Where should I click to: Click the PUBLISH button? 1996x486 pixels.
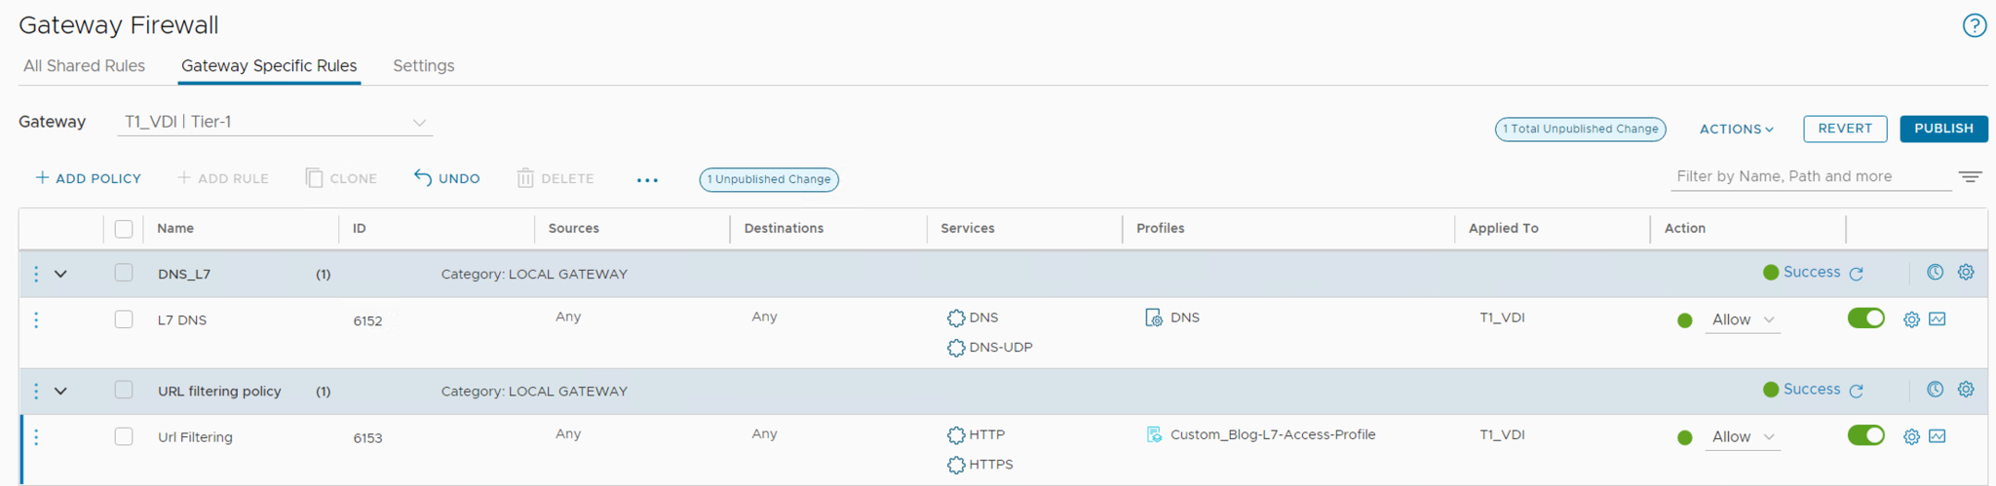click(1942, 129)
